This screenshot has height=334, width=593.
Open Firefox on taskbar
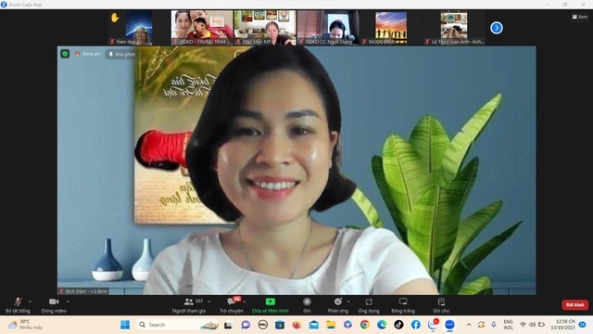(x=296, y=325)
